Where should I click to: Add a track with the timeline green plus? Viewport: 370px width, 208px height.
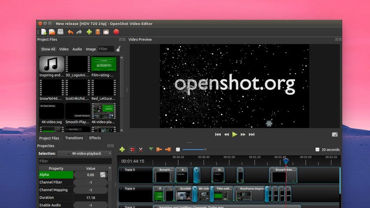pyautogui.click(x=122, y=150)
